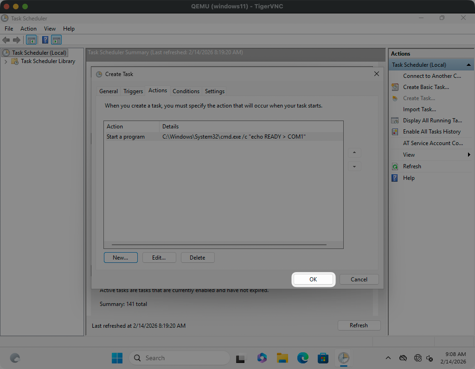The height and width of the screenshot is (369, 475).
Task: Show hidden icons in system tray
Action: coord(388,358)
